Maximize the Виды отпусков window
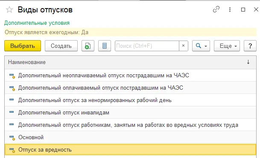This screenshot has height=158, width=260. pos(243,10)
